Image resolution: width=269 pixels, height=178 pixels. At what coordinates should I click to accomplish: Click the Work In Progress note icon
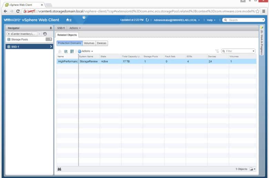262,28
